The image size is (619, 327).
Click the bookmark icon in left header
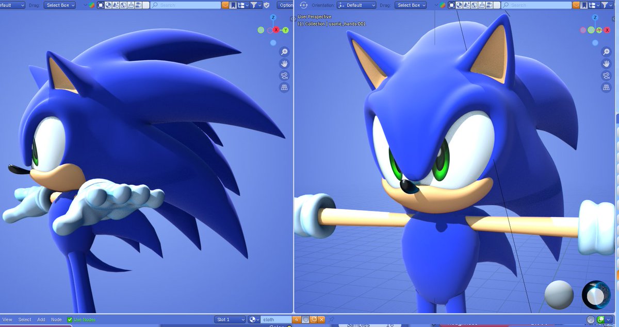coord(233,5)
